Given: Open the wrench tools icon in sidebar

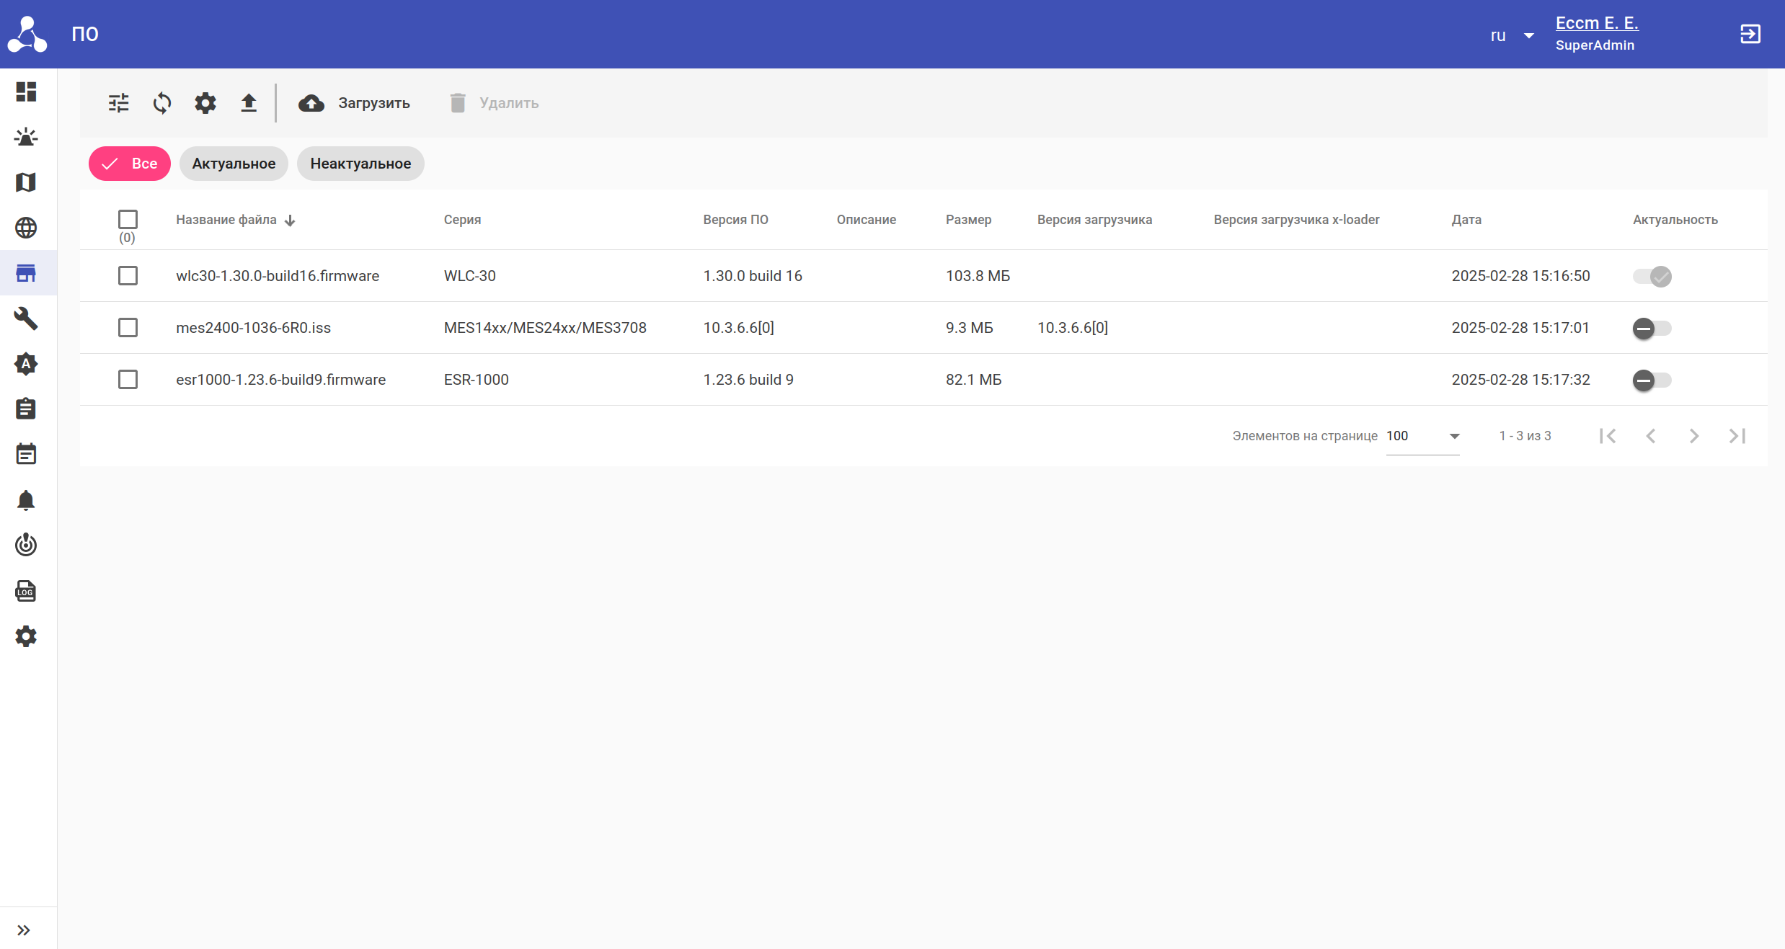Looking at the screenshot, I should point(26,318).
